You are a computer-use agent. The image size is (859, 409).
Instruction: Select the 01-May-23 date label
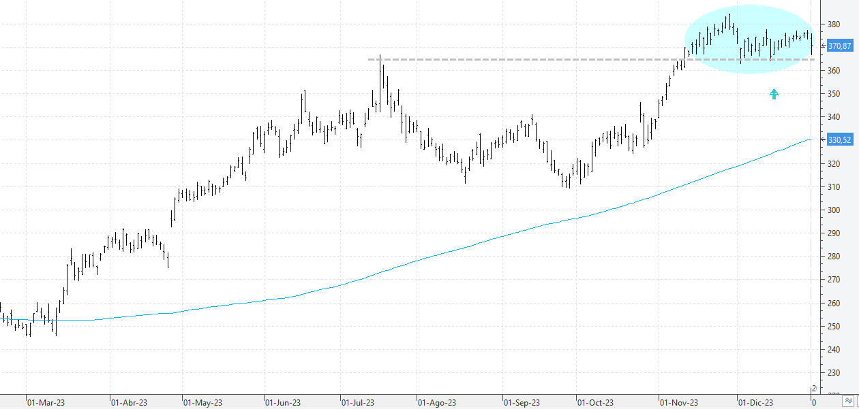pos(202,402)
